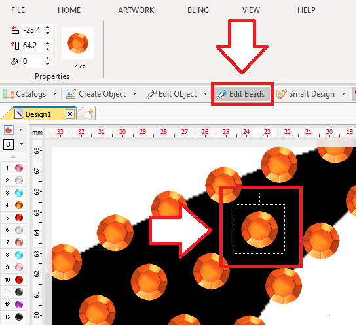The image size is (357, 326).
Task: Open the Edit Object dropdown arrow
Action: 206,94
